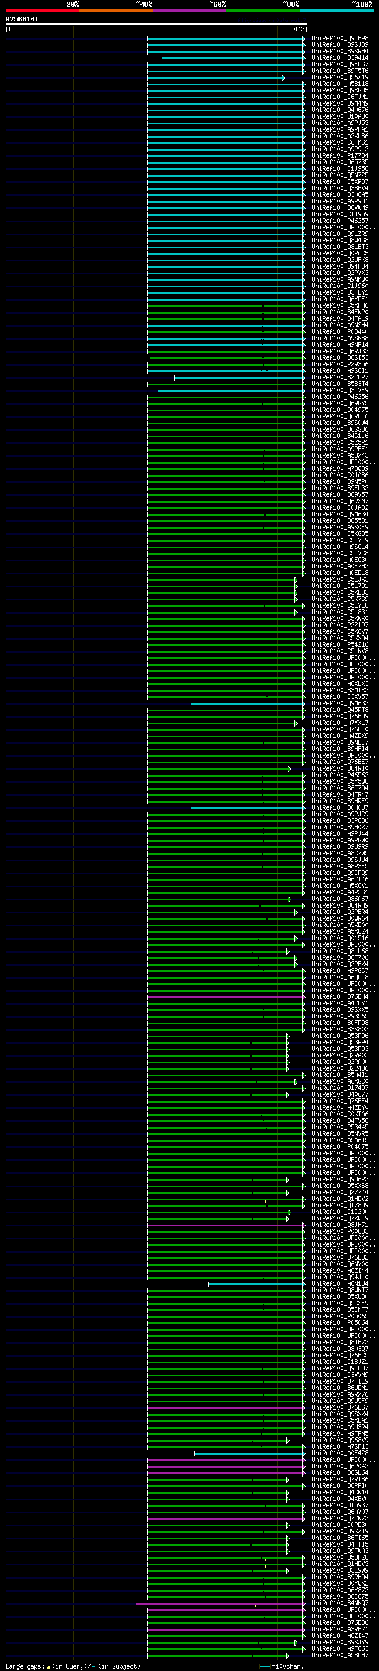Open hit UniRef100_Q9M633
The image size is (379, 1671).
tap(340, 703)
